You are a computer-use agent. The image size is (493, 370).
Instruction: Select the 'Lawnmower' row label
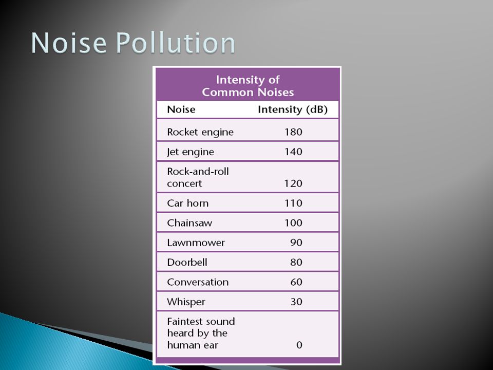196,243
